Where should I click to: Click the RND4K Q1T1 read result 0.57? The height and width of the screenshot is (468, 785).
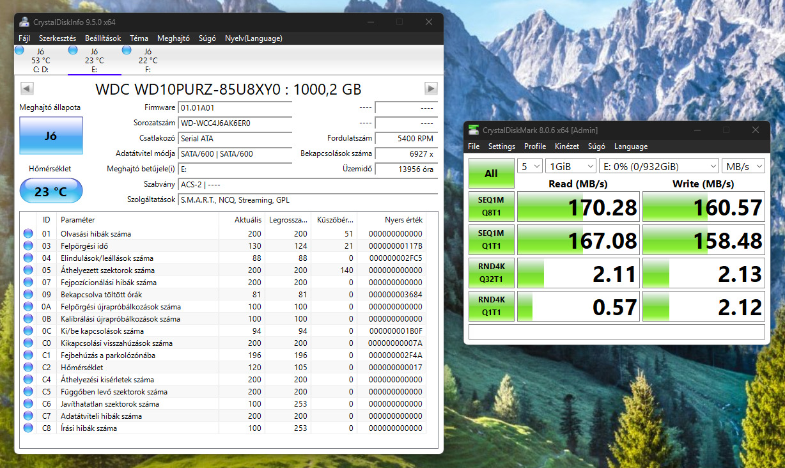pos(577,306)
